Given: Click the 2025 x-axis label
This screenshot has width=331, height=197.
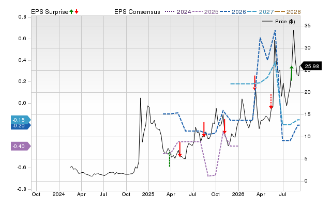Looking at the screenshot, I should (x=148, y=194).
